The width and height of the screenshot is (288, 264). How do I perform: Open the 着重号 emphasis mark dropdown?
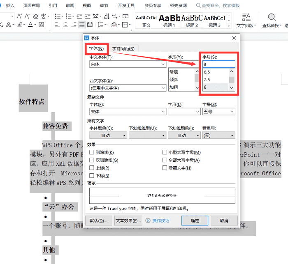click(x=219, y=135)
